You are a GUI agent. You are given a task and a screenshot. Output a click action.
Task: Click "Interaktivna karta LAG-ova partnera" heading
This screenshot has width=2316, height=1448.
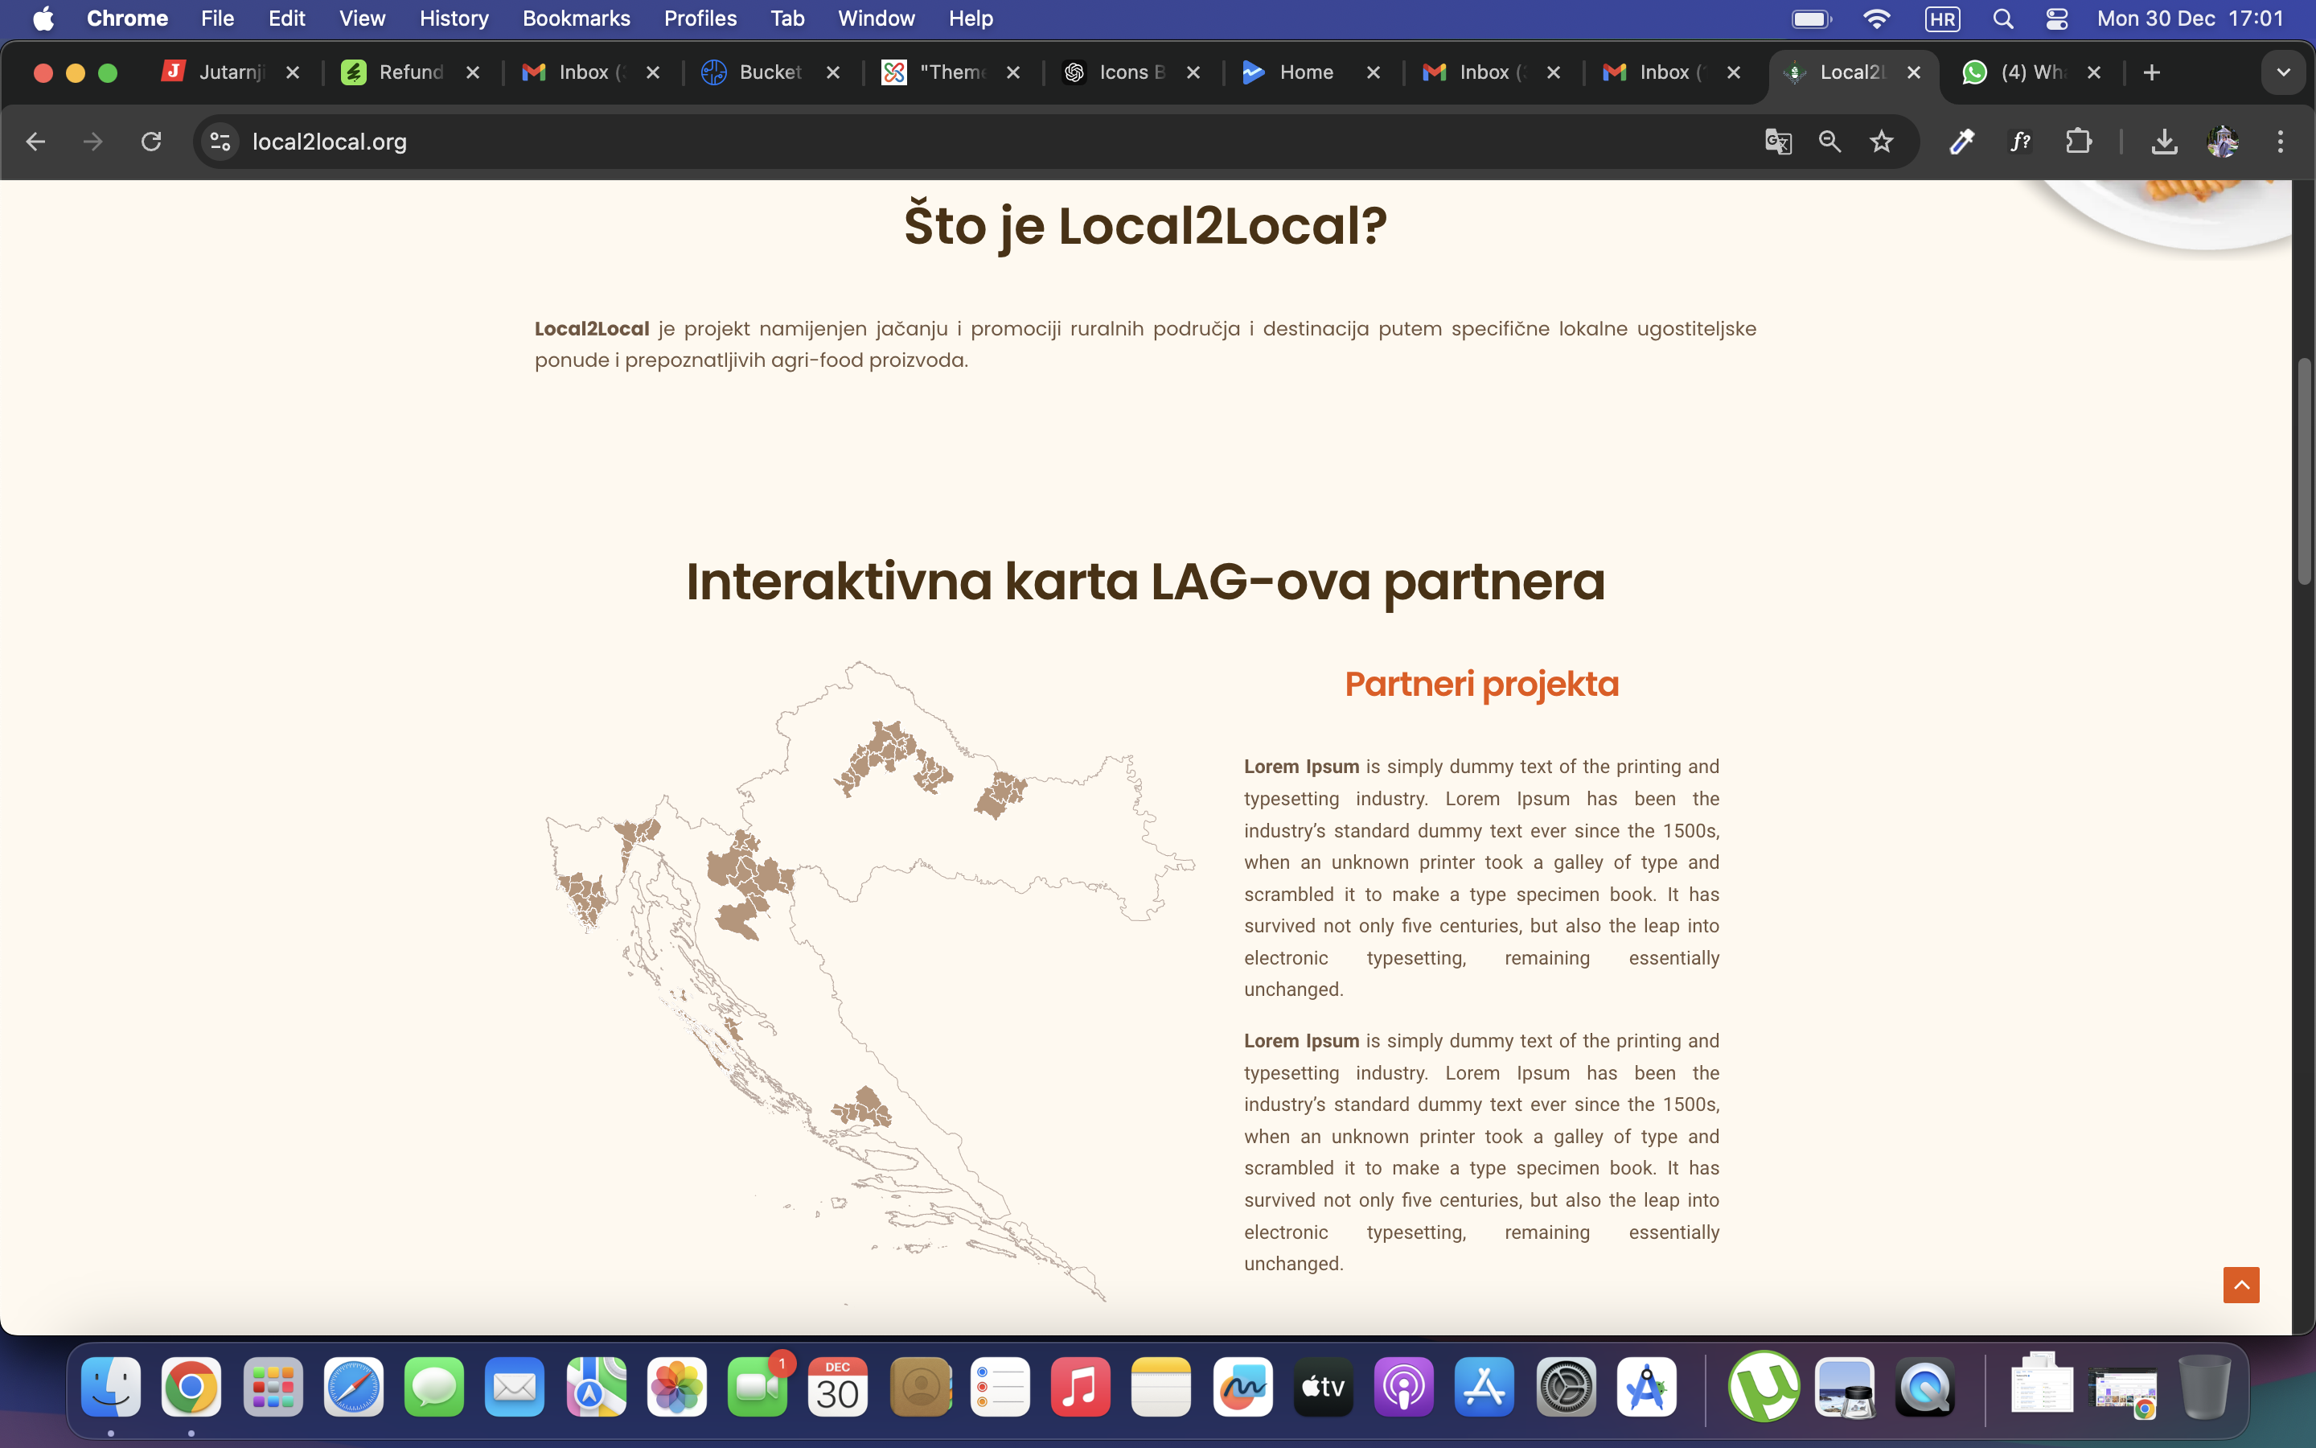pos(1146,582)
